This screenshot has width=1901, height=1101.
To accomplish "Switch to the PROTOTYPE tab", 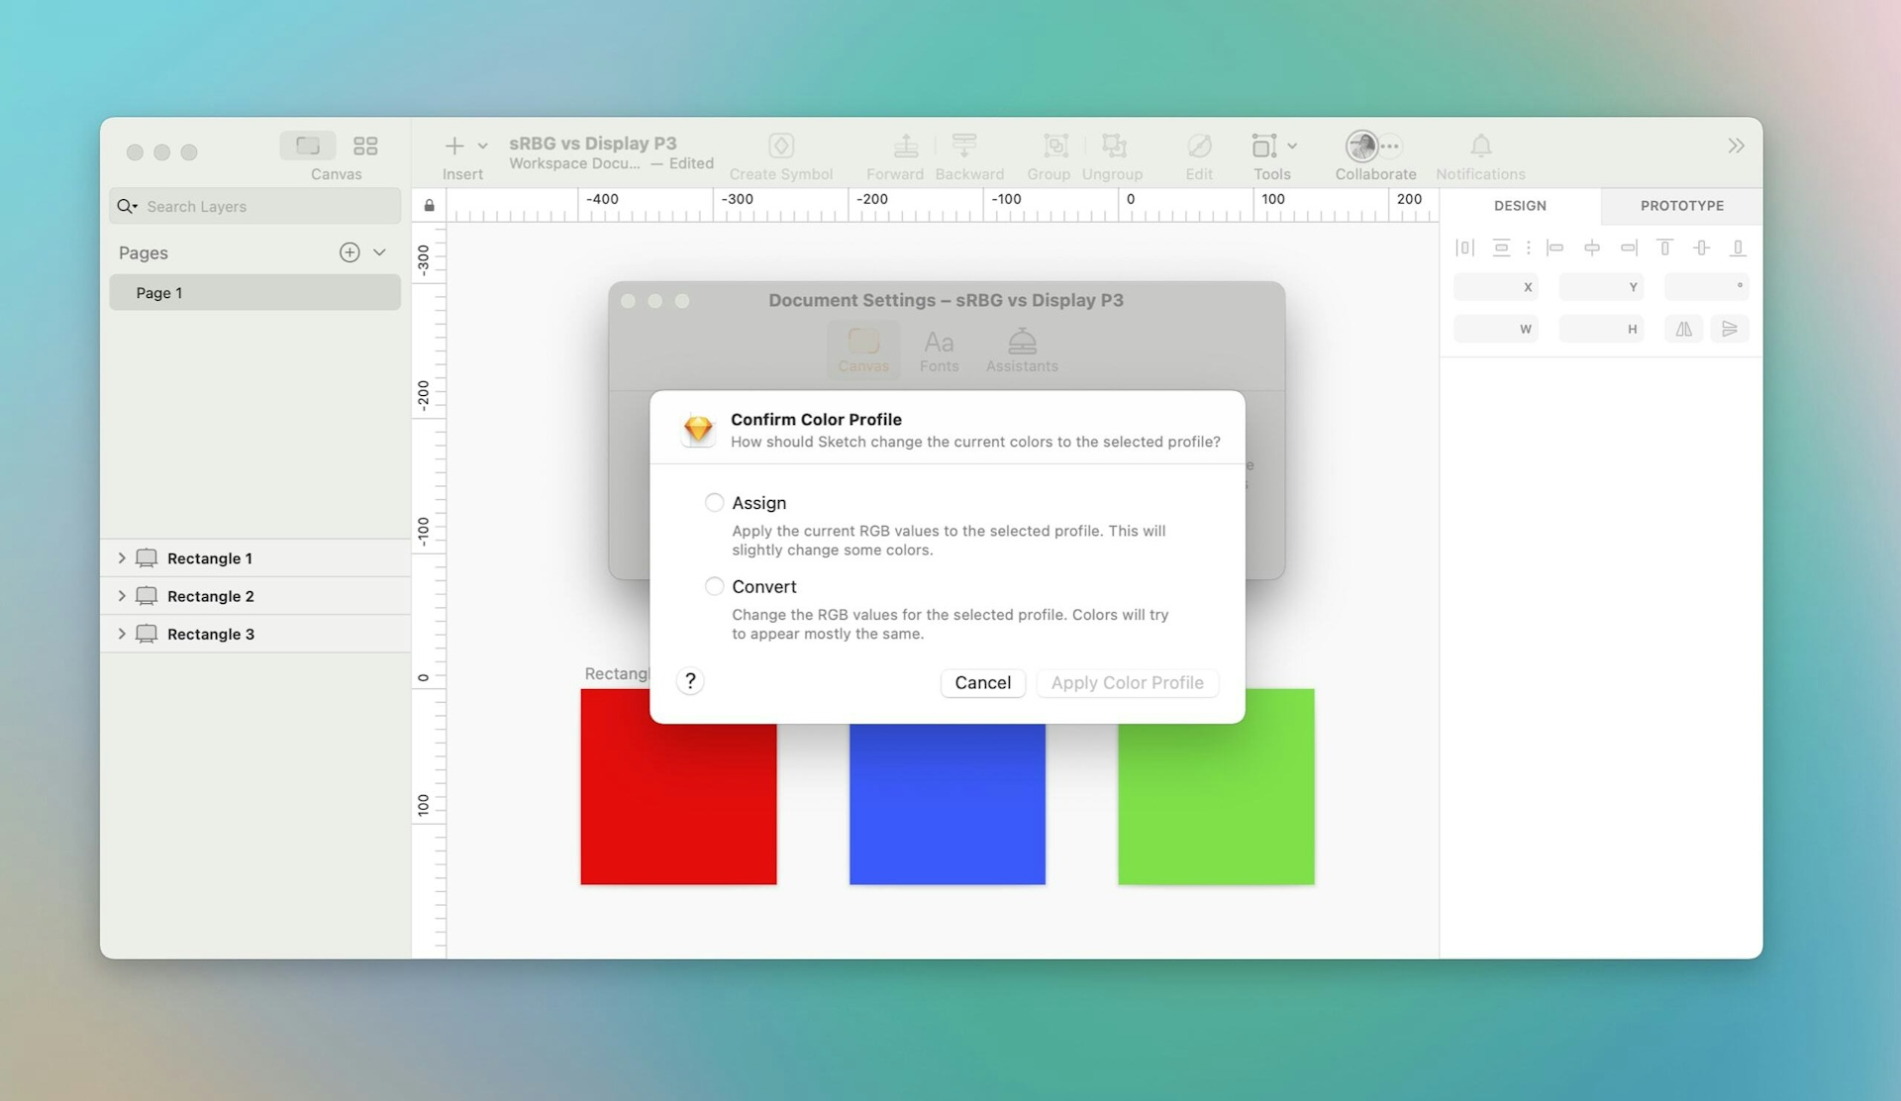I will point(1680,206).
